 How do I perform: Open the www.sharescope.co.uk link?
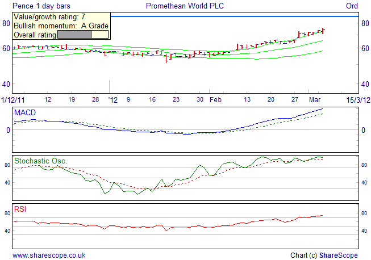[49, 255]
